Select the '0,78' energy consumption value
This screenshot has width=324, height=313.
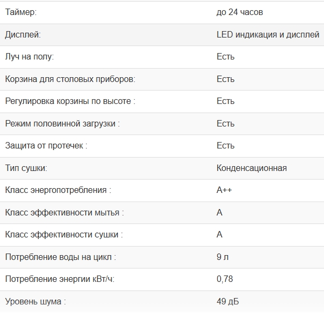pyautogui.click(x=225, y=279)
